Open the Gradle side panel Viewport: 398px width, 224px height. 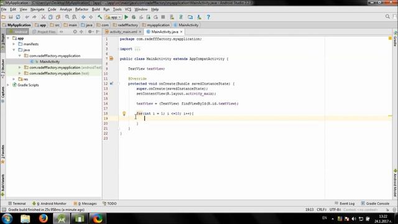(x=396, y=39)
